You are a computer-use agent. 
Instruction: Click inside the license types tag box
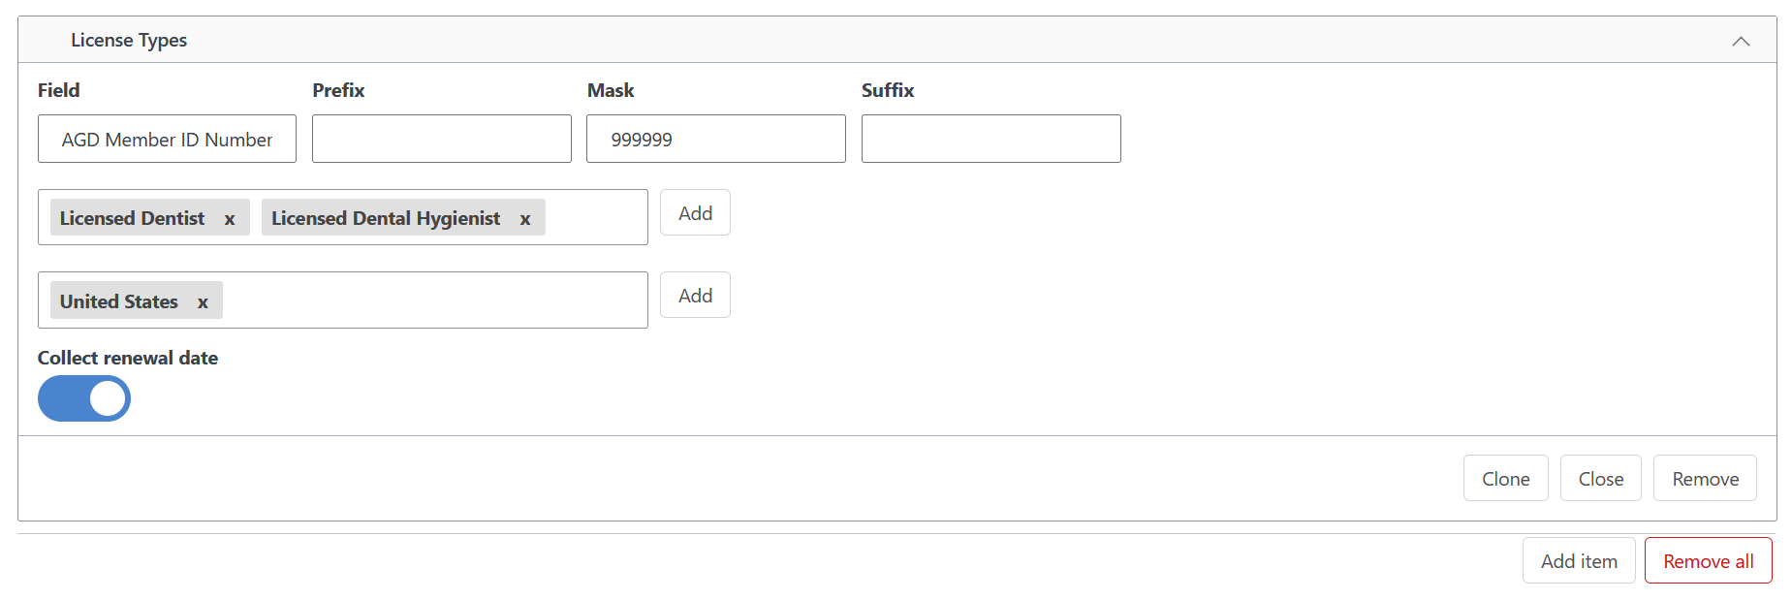pos(594,218)
